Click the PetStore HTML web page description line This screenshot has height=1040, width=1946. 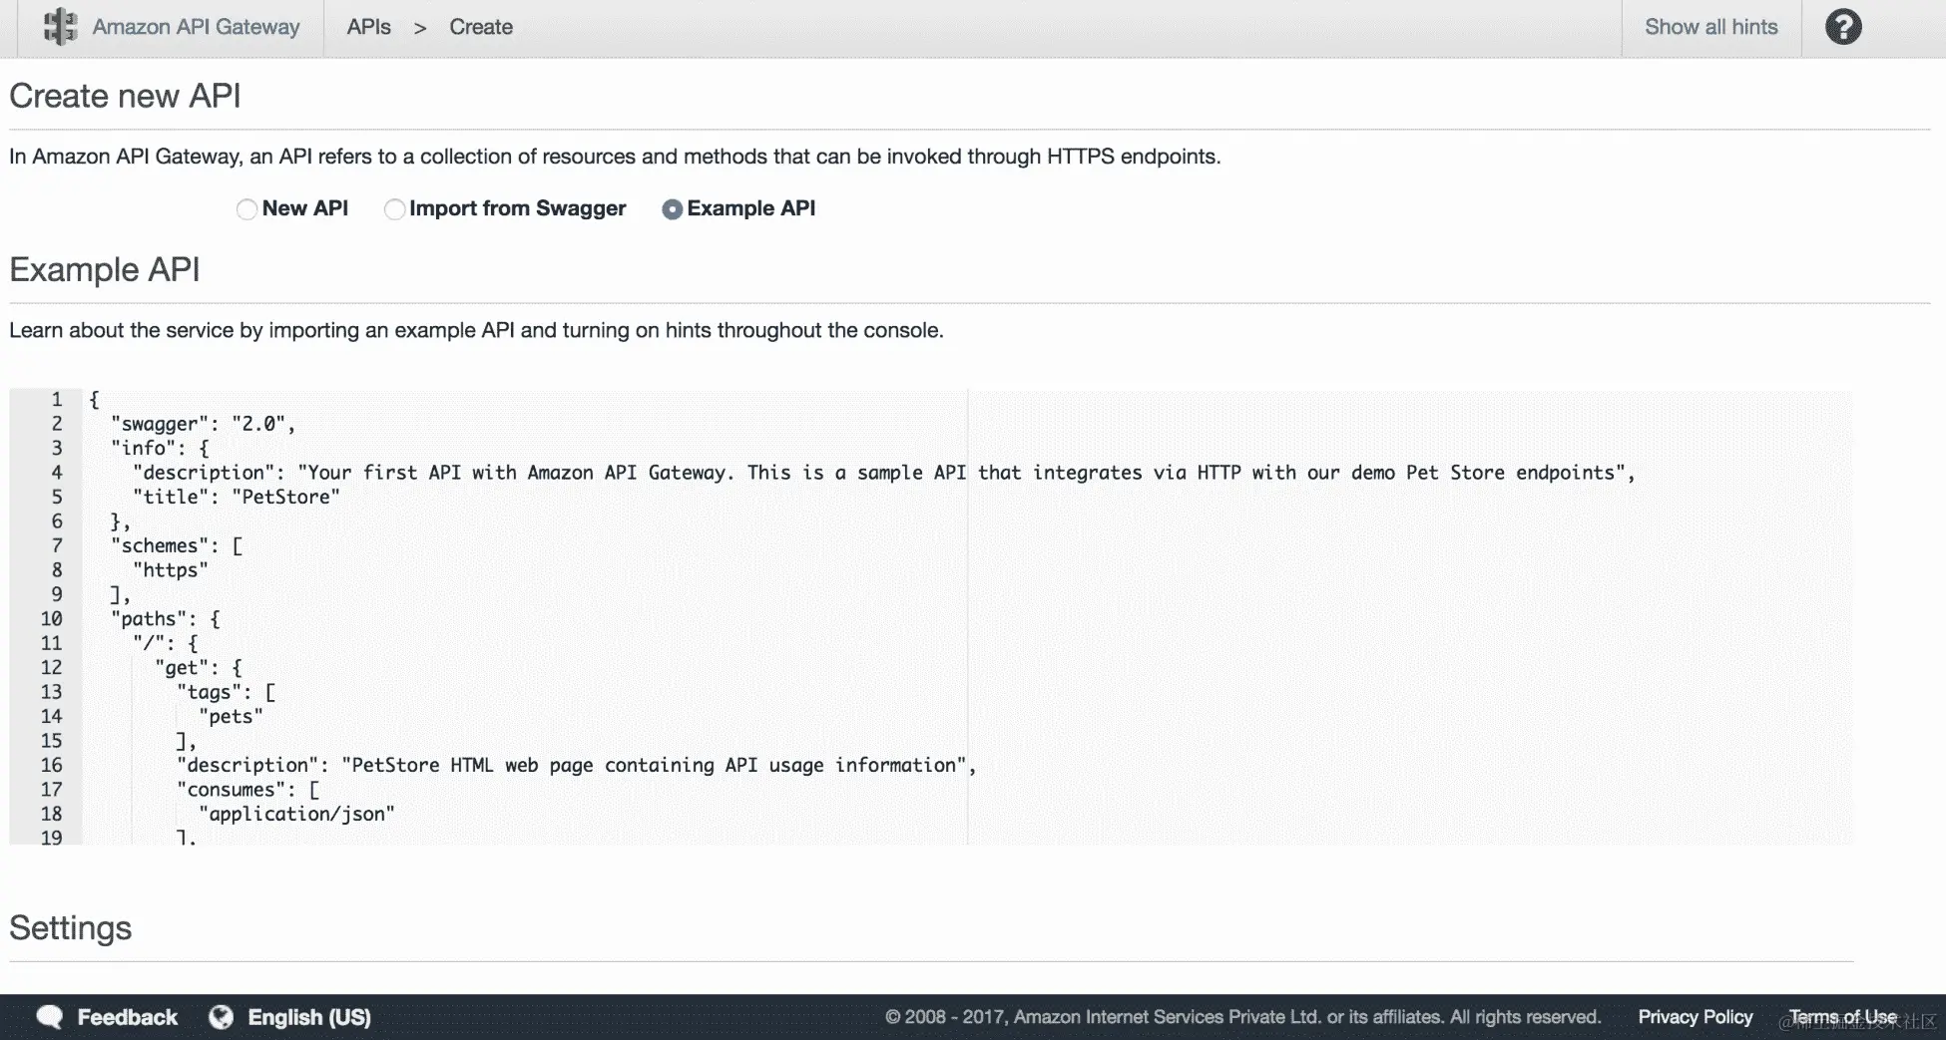[x=576, y=765]
